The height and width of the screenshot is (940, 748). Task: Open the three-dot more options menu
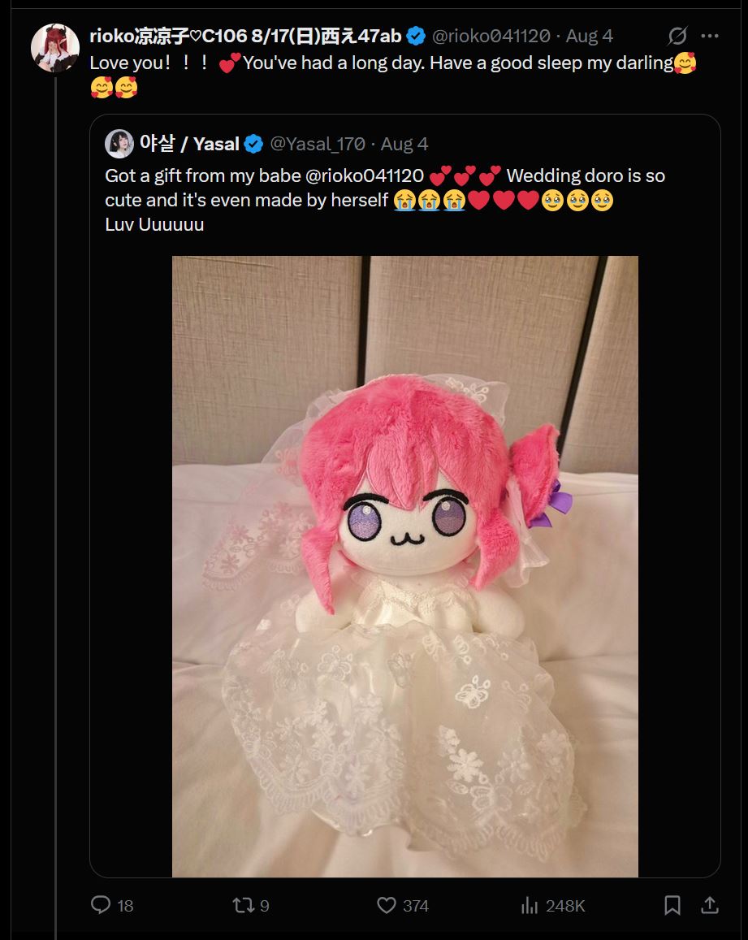pyautogui.click(x=710, y=36)
